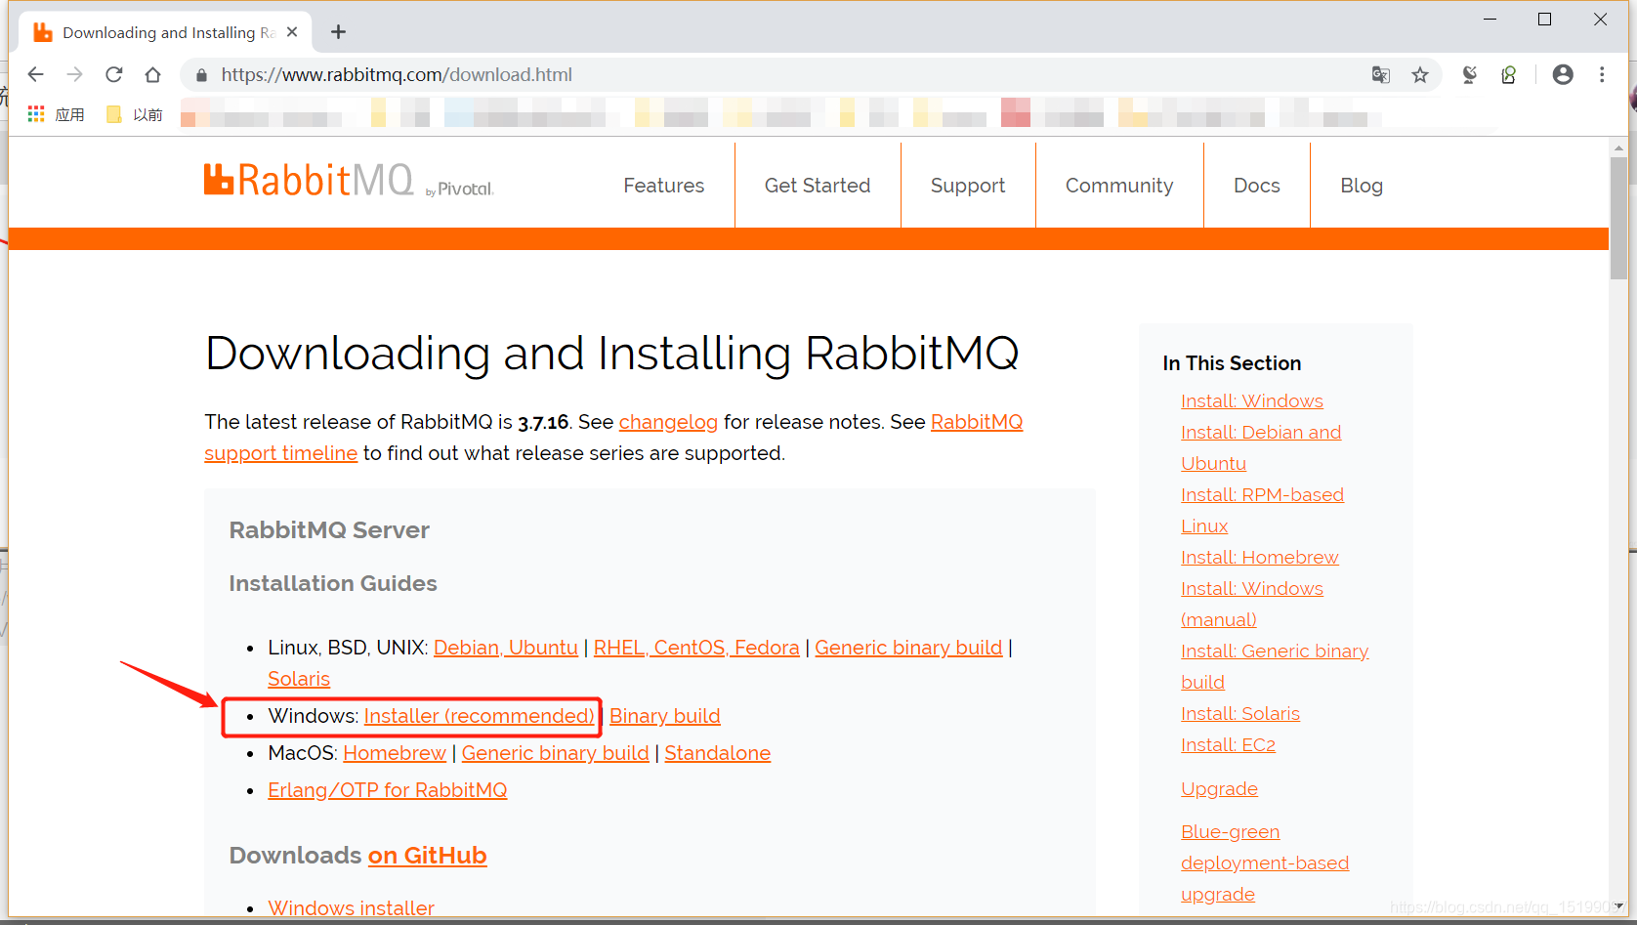Bookmark this page with the star icon
1637x925 pixels.
(1420, 75)
